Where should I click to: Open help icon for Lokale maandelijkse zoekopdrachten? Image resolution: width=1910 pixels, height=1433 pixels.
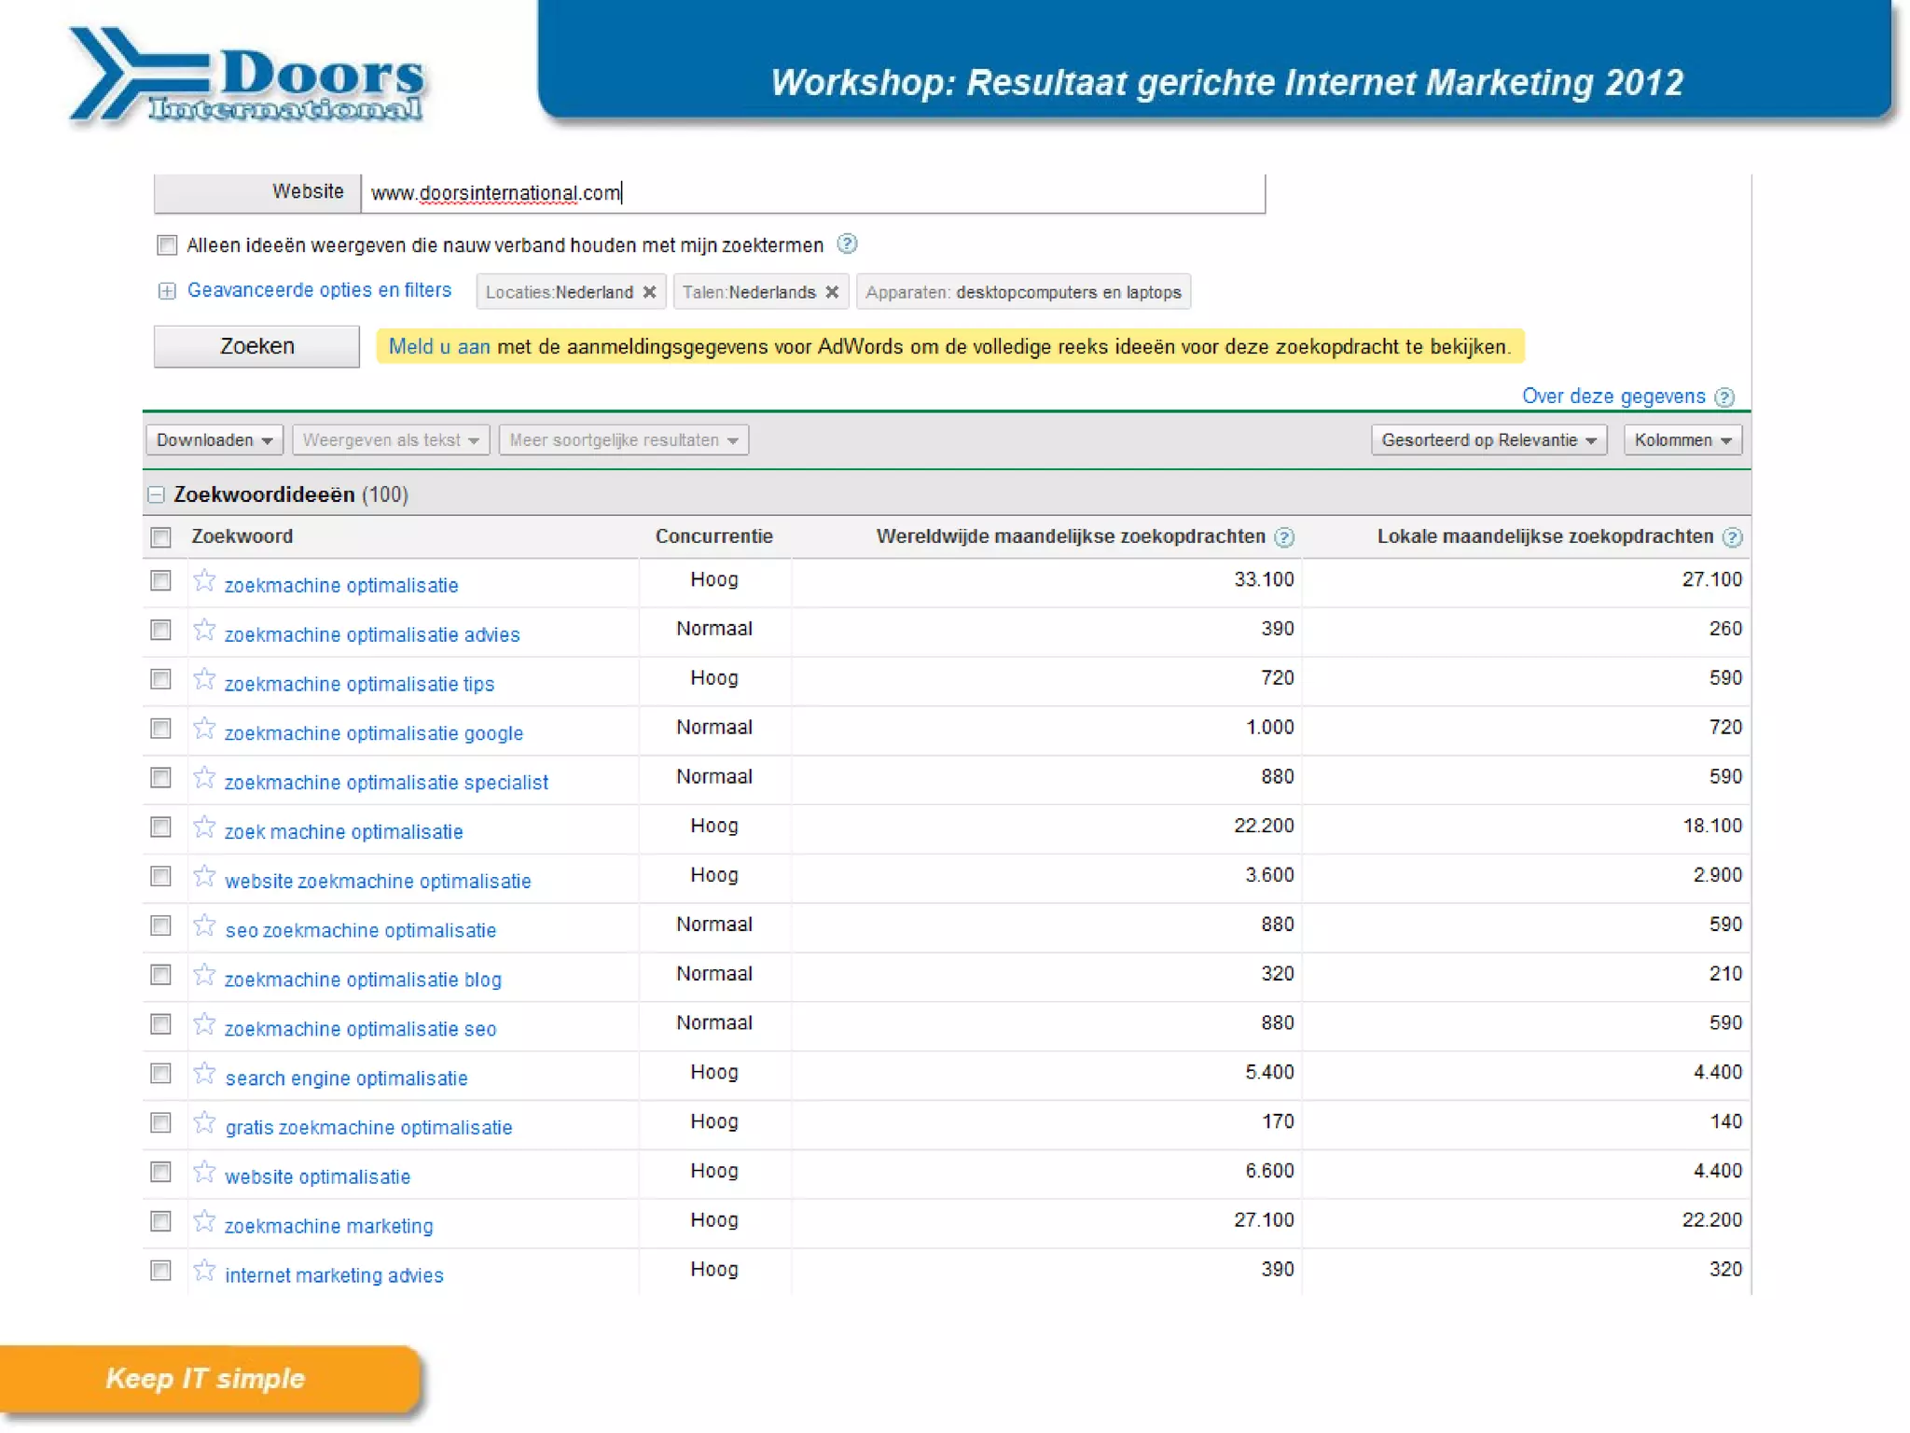coord(1732,537)
